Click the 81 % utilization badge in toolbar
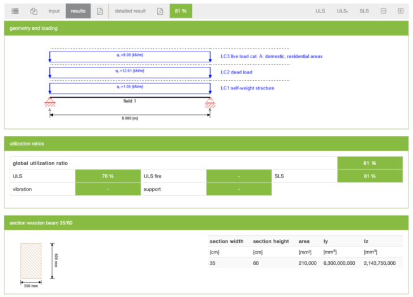This screenshot has height=297, width=413. 180,11
